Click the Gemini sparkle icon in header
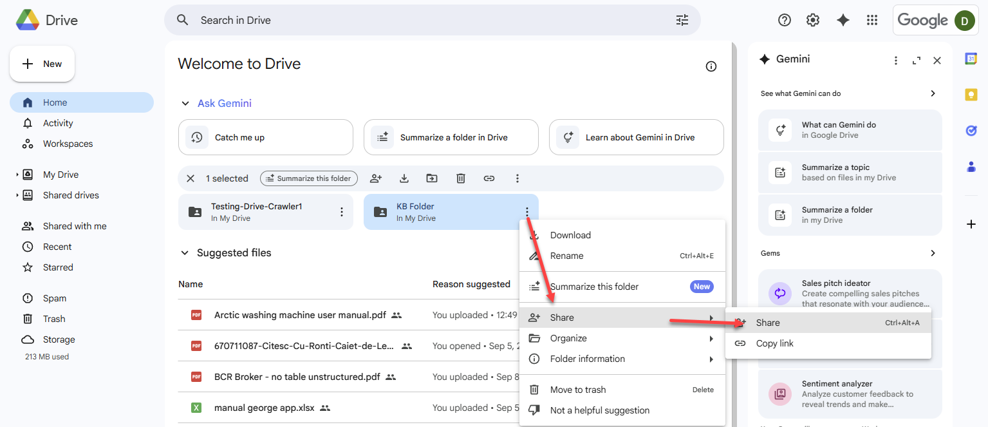Screen dimensions: 988x427 [x=843, y=20]
